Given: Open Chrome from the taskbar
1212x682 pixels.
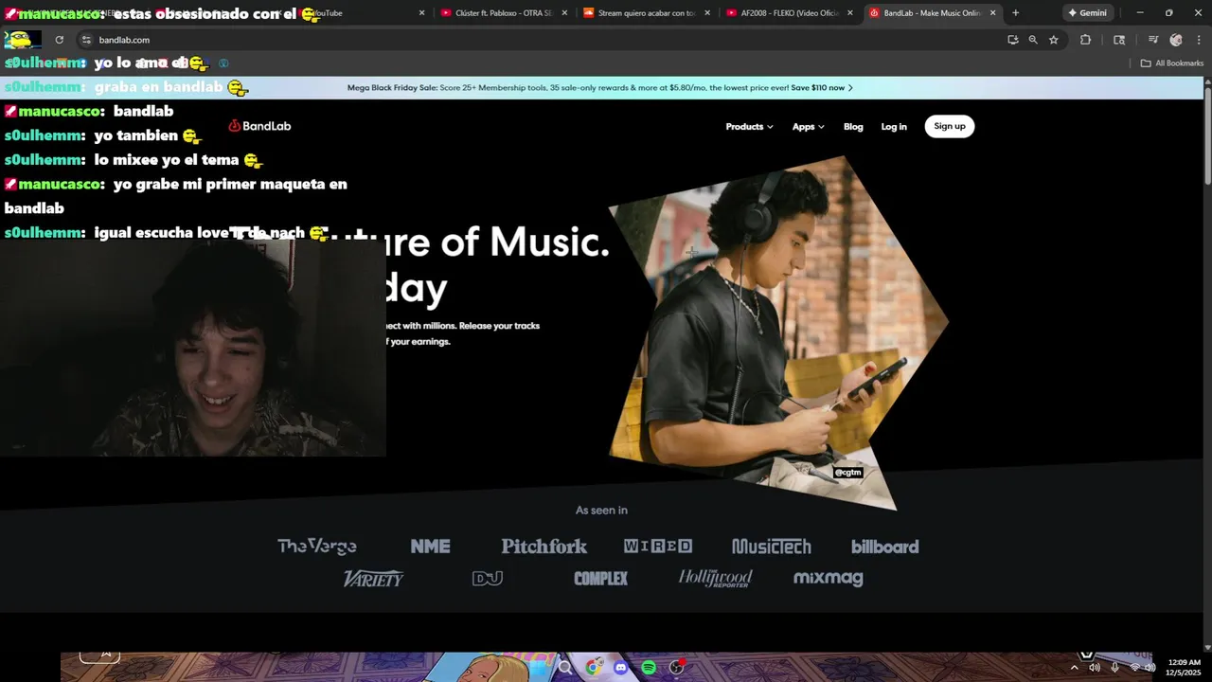Looking at the screenshot, I should click(x=594, y=668).
